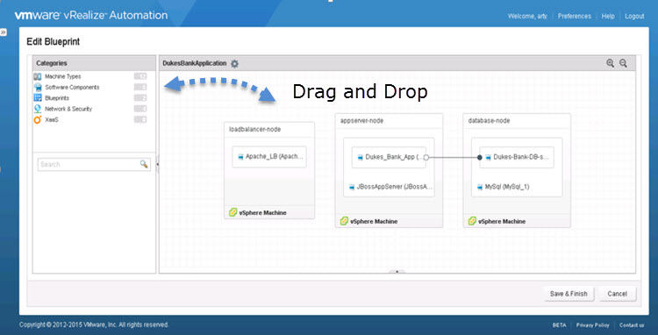Click the MySql component icon
The width and height of the screenshot is (658, 335).
click(x=480, y=187)
